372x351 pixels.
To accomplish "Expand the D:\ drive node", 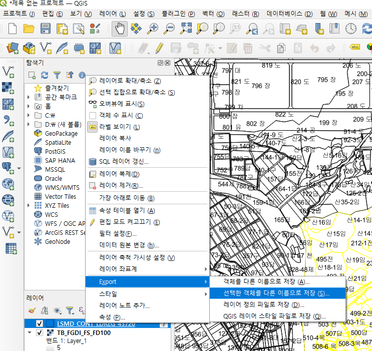I will point(29,124).
